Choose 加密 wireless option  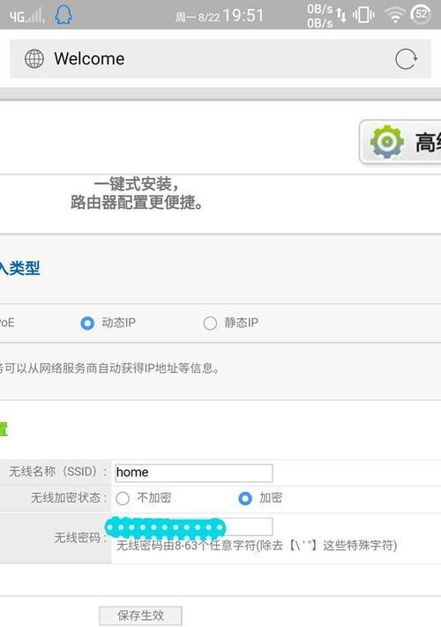245,498
